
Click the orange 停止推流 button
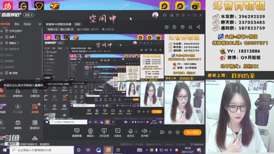tap(192, 132)
